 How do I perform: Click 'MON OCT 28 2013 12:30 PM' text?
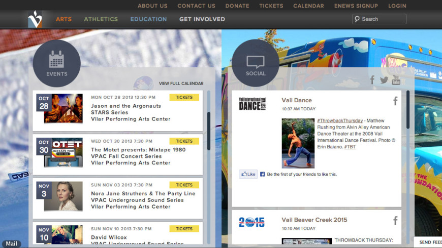[x=123, y=97]
